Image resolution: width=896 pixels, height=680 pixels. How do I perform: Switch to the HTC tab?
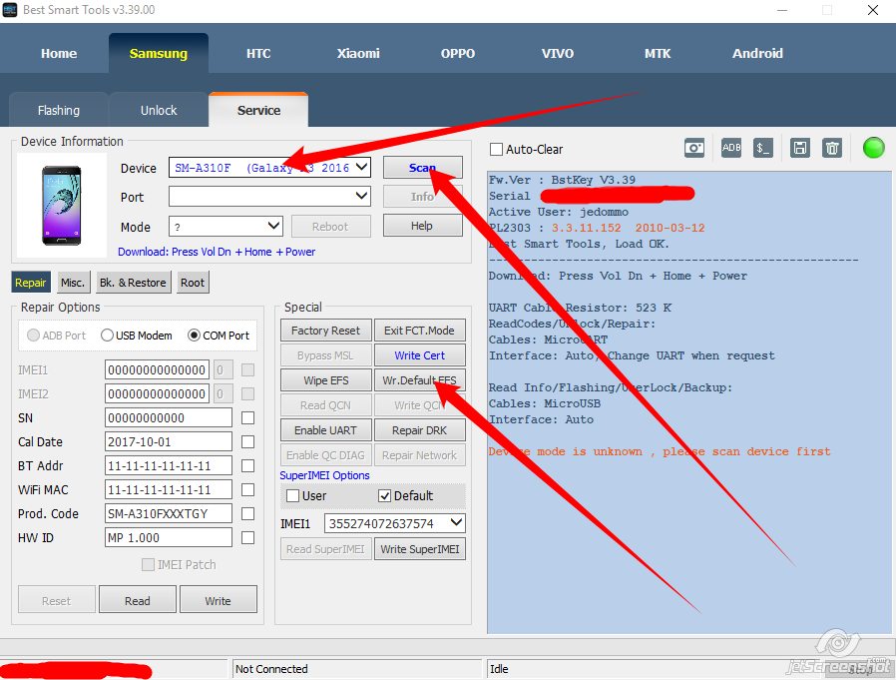(258, 53)
